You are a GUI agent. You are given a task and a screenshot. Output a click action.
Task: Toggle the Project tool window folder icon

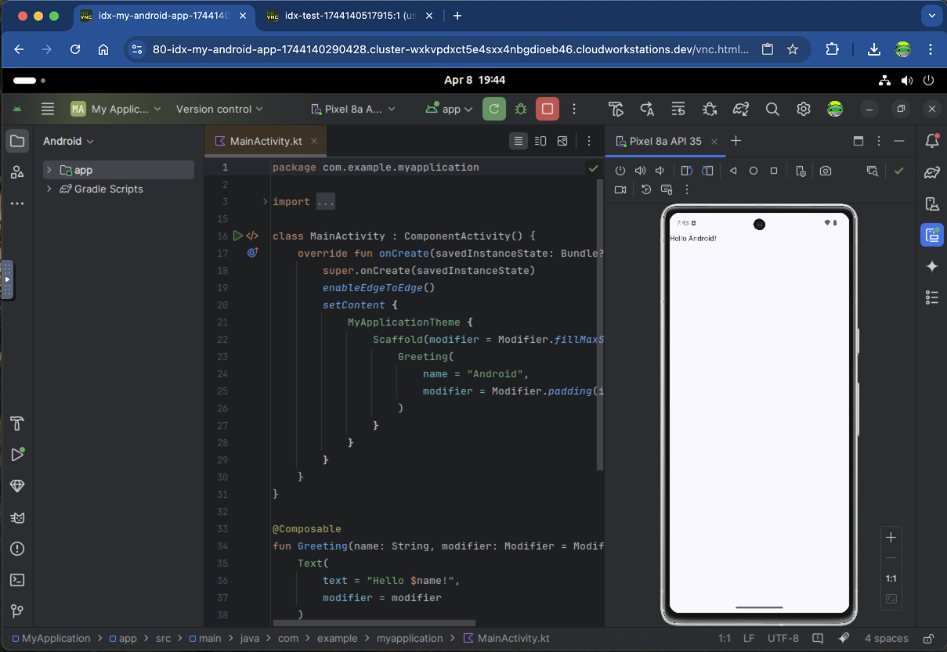(17, 141)
